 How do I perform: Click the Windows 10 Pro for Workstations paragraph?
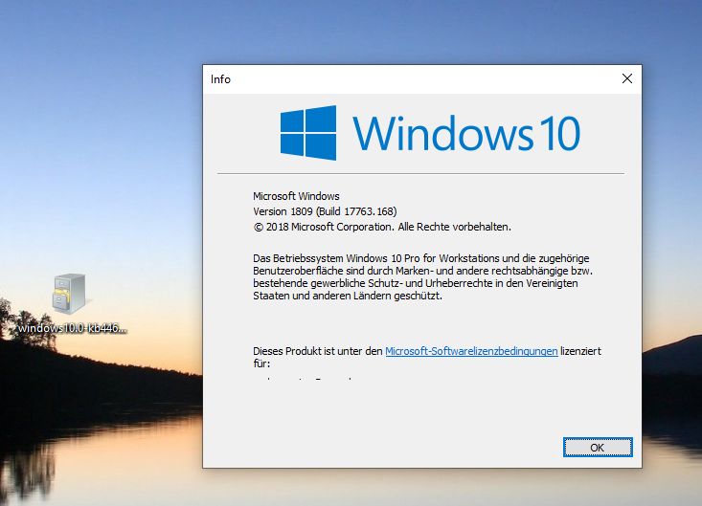pos(422,276)
